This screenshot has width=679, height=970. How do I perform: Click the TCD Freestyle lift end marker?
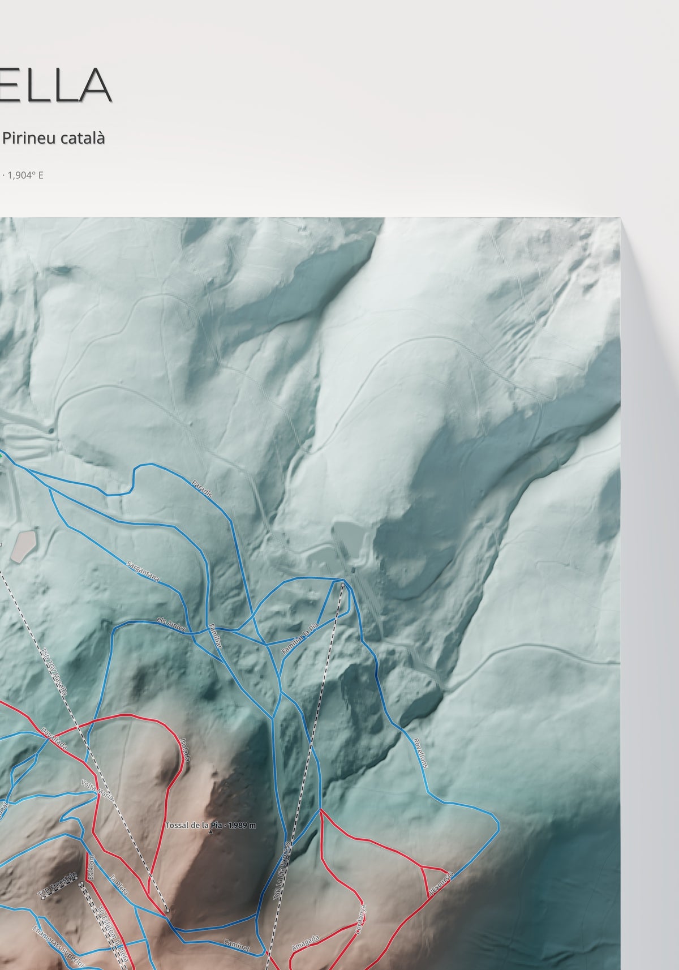pos(43,898)
